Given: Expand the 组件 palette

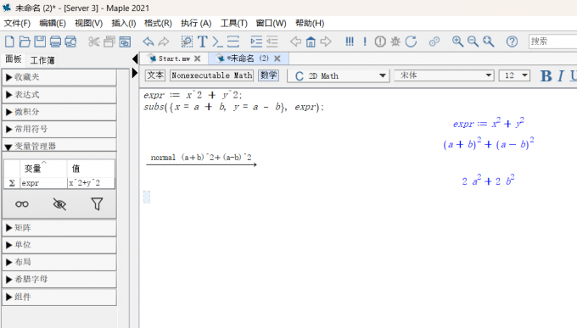Looking at the screenshot, I should pyautogui.click(x=59, y=297).
